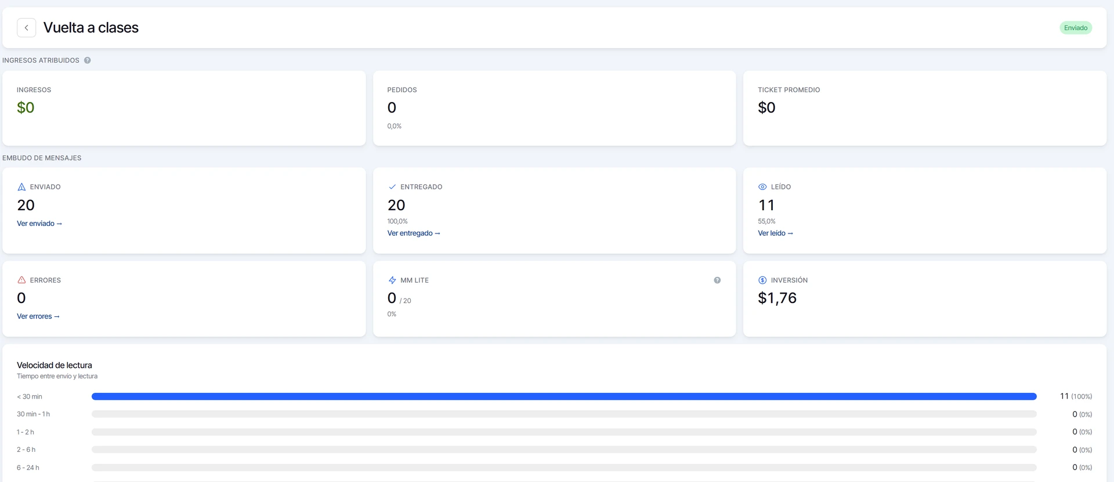Click the Ticket Promedio $0 value
The width and height of the screenshot is (1114, 482).
click(x=766, y=108)
